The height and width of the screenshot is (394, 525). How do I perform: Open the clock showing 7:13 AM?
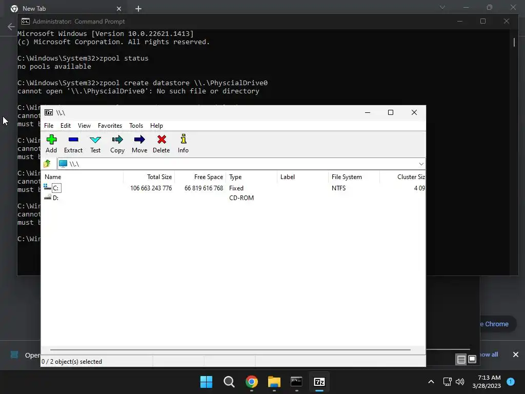(487, 382)
